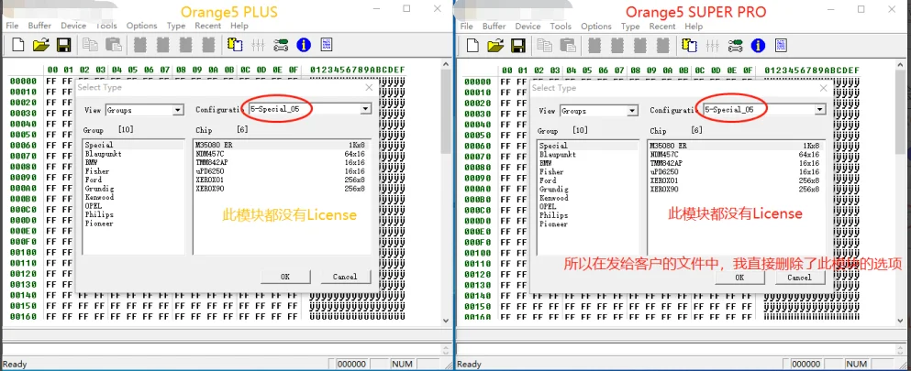Viewport: 911px width, 371px height.
Task: Click wrench tools icon in SUPER PRO toolbar
Action: pos(735,45)
